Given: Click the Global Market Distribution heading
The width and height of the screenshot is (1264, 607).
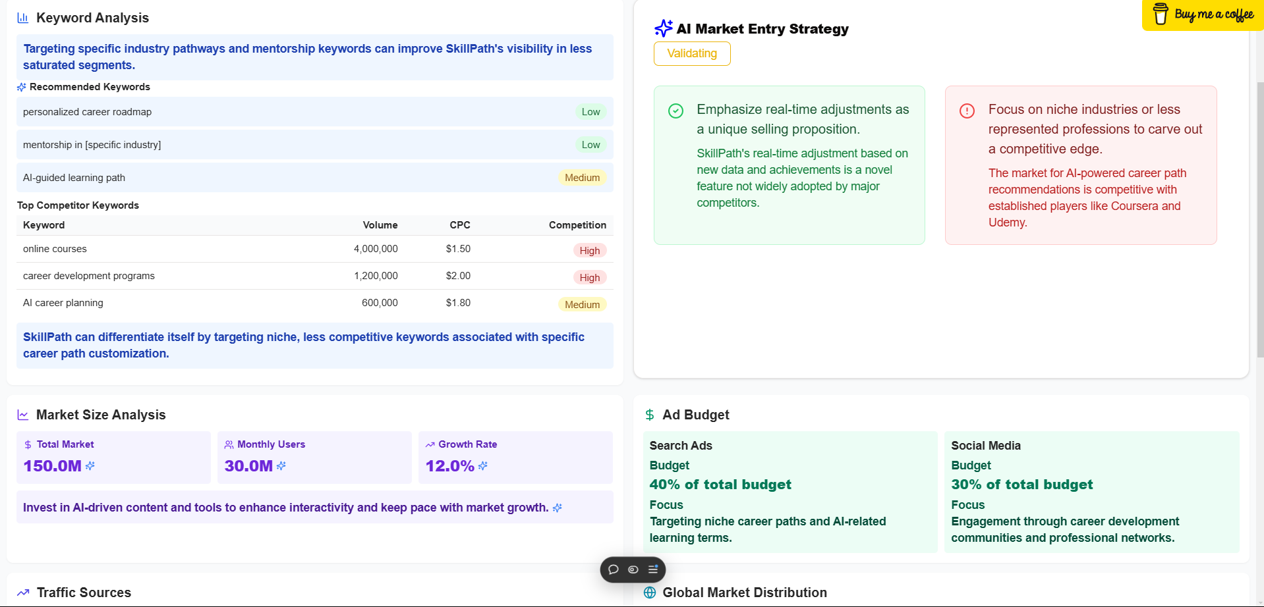Looking at the screenshot, I should click(x=745, y=593).
